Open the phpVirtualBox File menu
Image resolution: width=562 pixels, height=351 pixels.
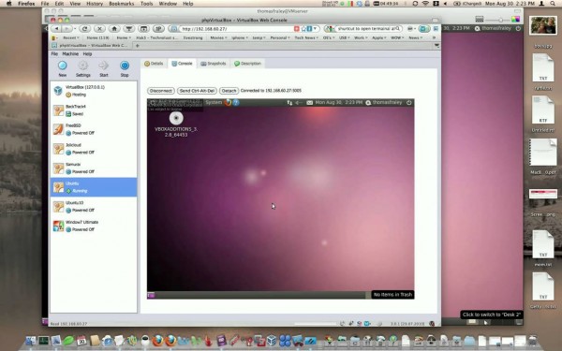tap(54, 53)
